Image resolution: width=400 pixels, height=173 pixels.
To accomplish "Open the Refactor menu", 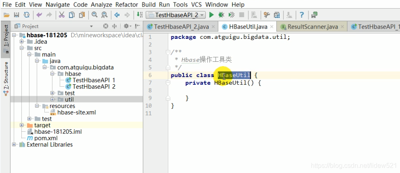I will [127, 4].
